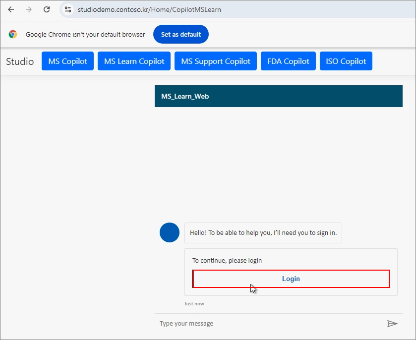Go back with the browser back arrow
This screenshot has height=340, width=416.
[11, 9]
